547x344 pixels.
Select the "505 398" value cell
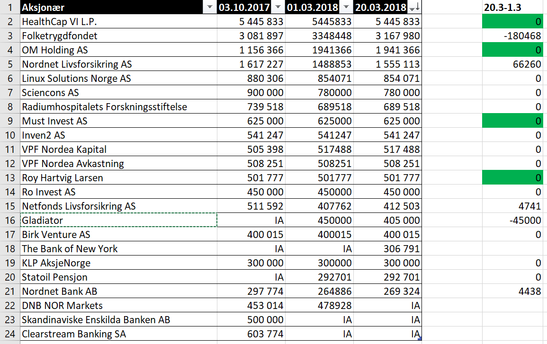tap(251, 150)
